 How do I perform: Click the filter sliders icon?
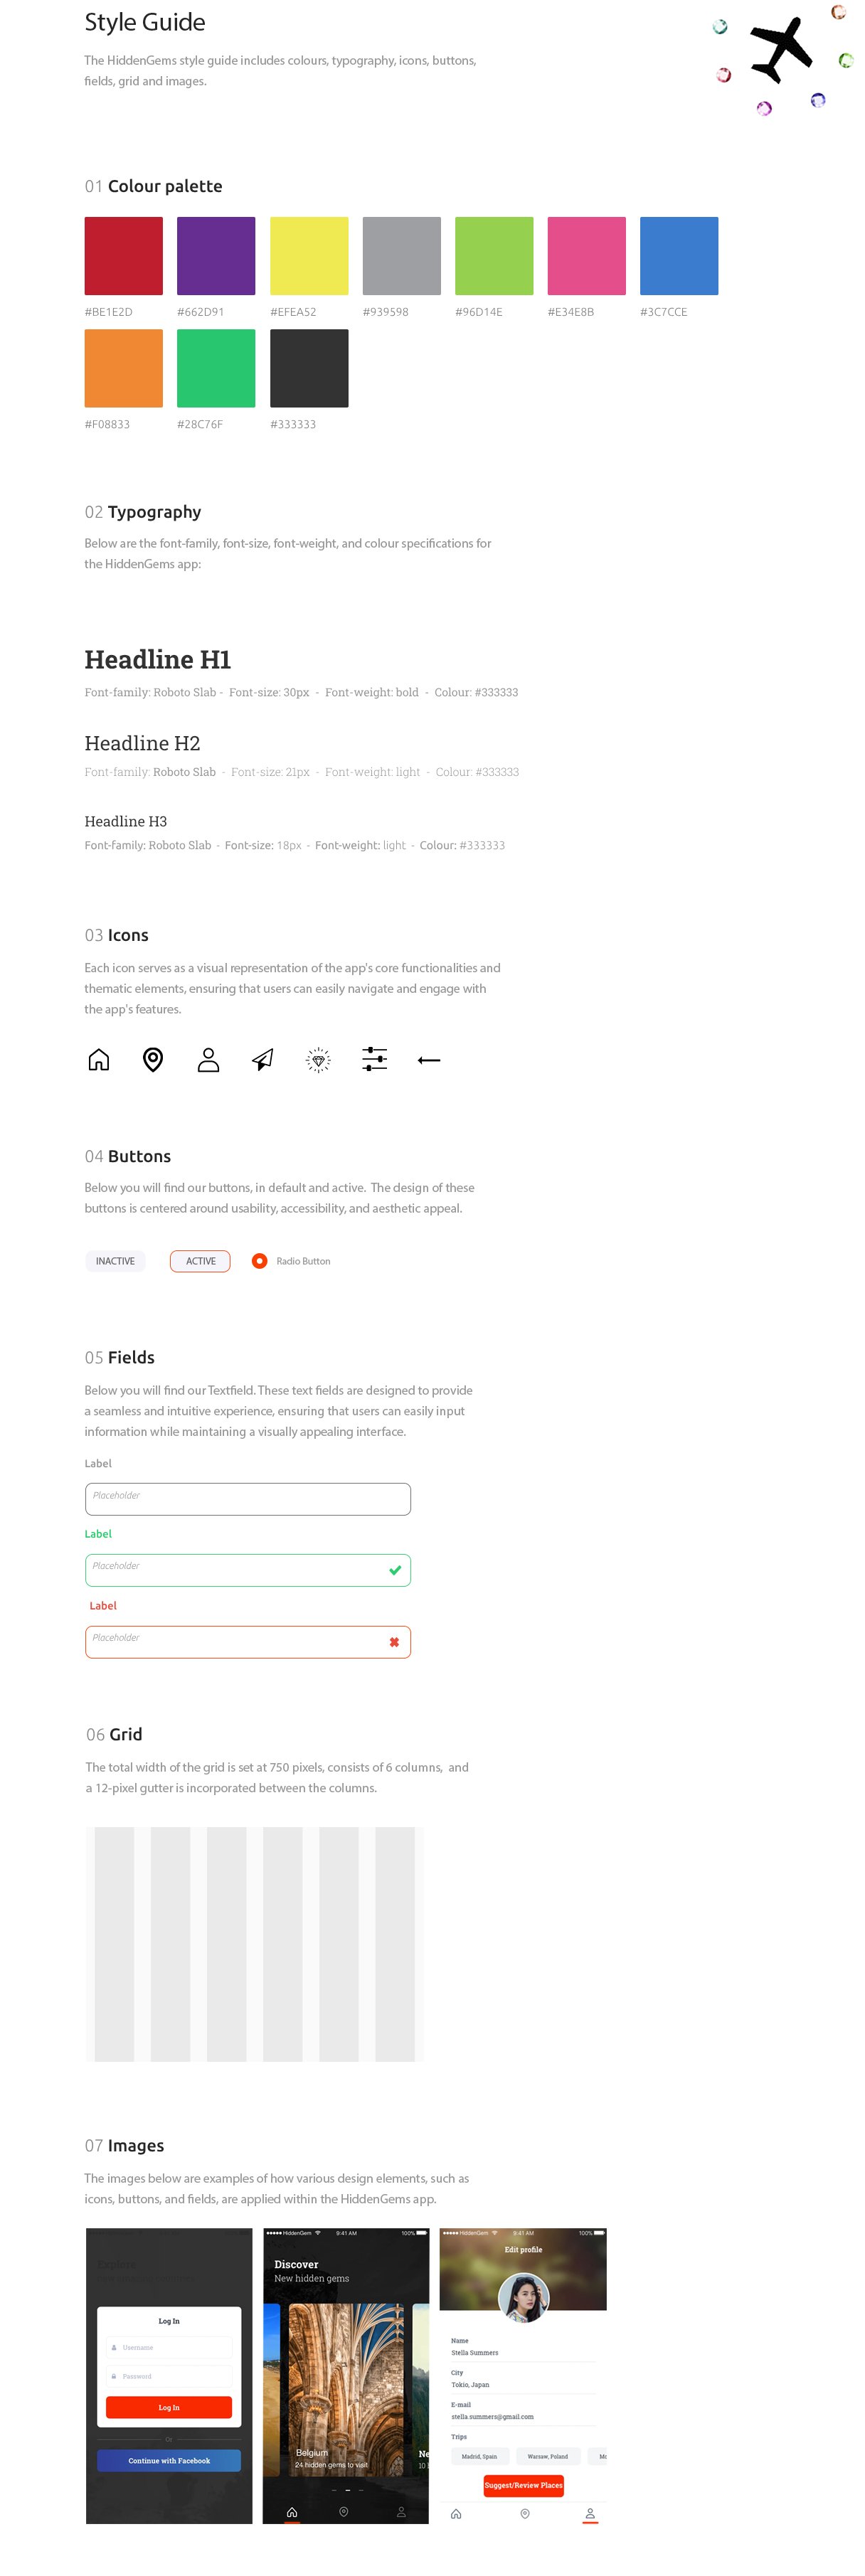(x=374, y=1060)
